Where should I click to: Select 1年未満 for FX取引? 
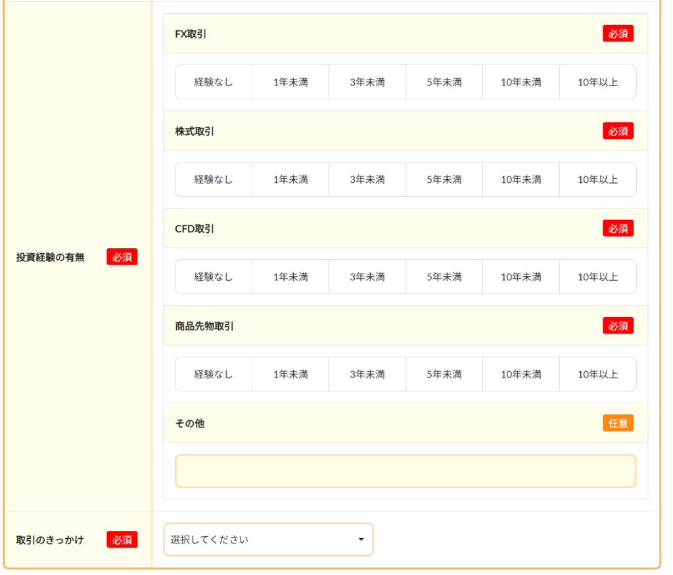pyautogui.click(x=290, y=82)
